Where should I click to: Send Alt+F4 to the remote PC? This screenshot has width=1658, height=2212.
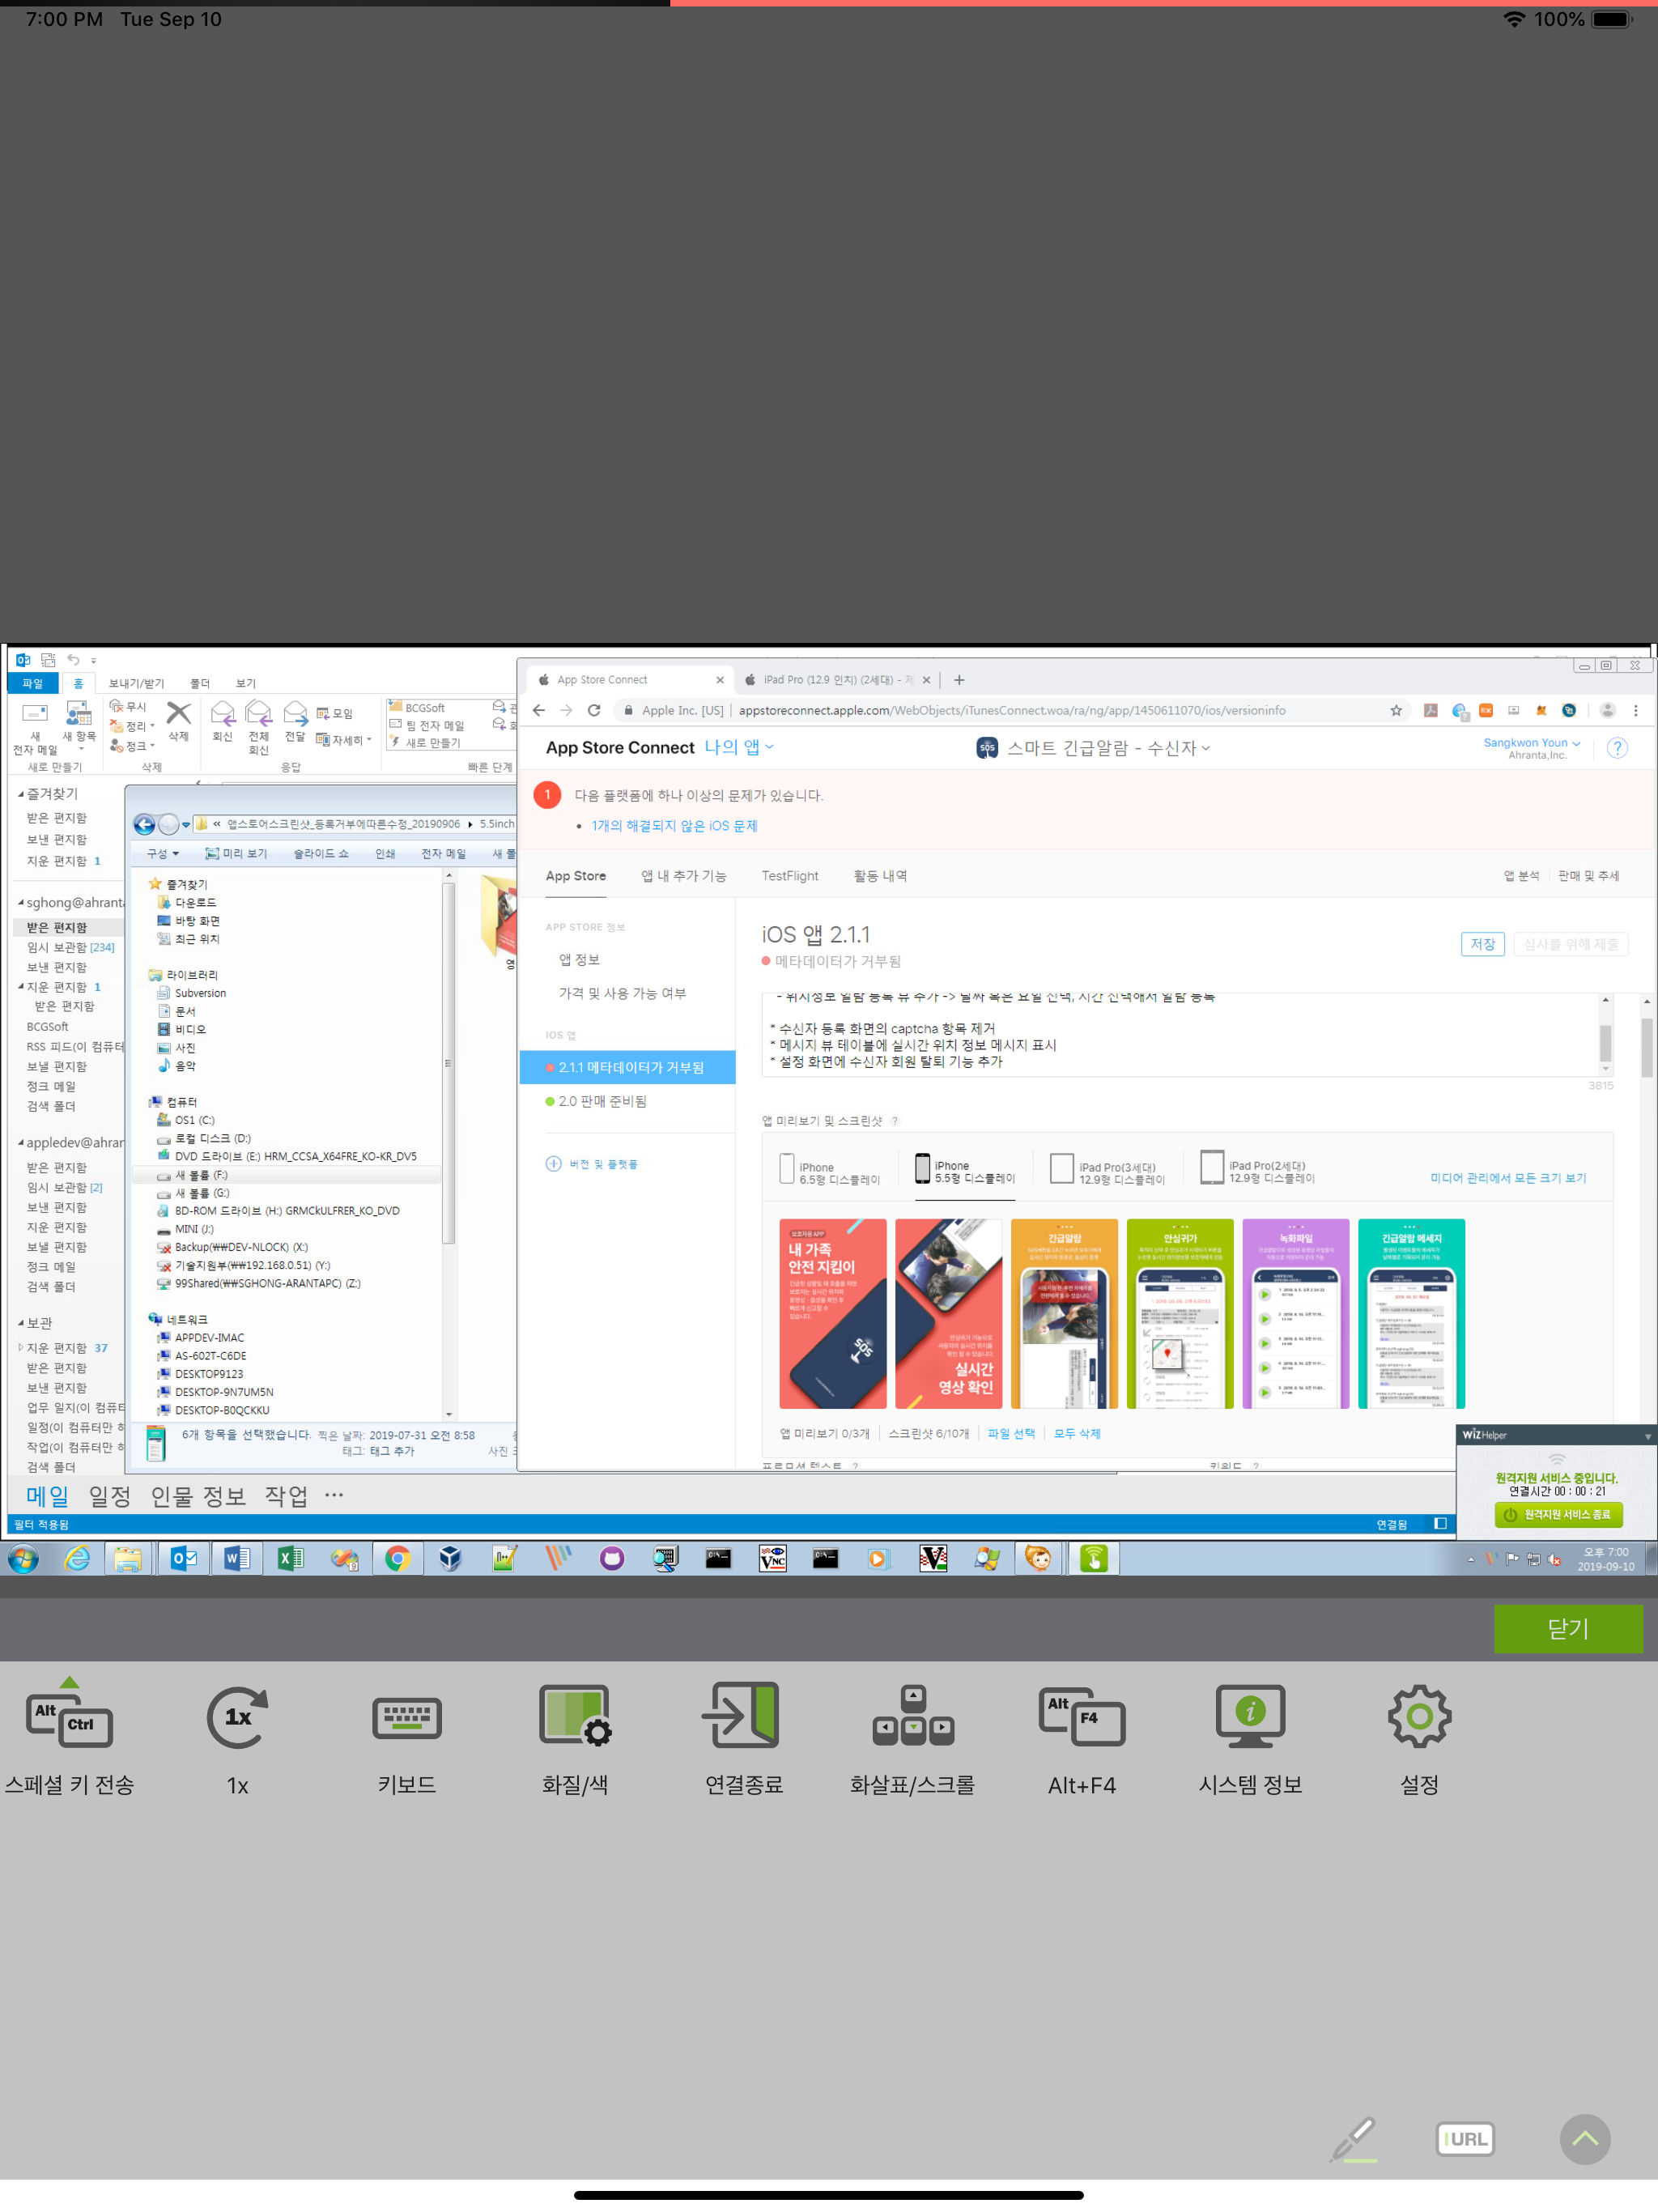[x=1082, y=1718]
